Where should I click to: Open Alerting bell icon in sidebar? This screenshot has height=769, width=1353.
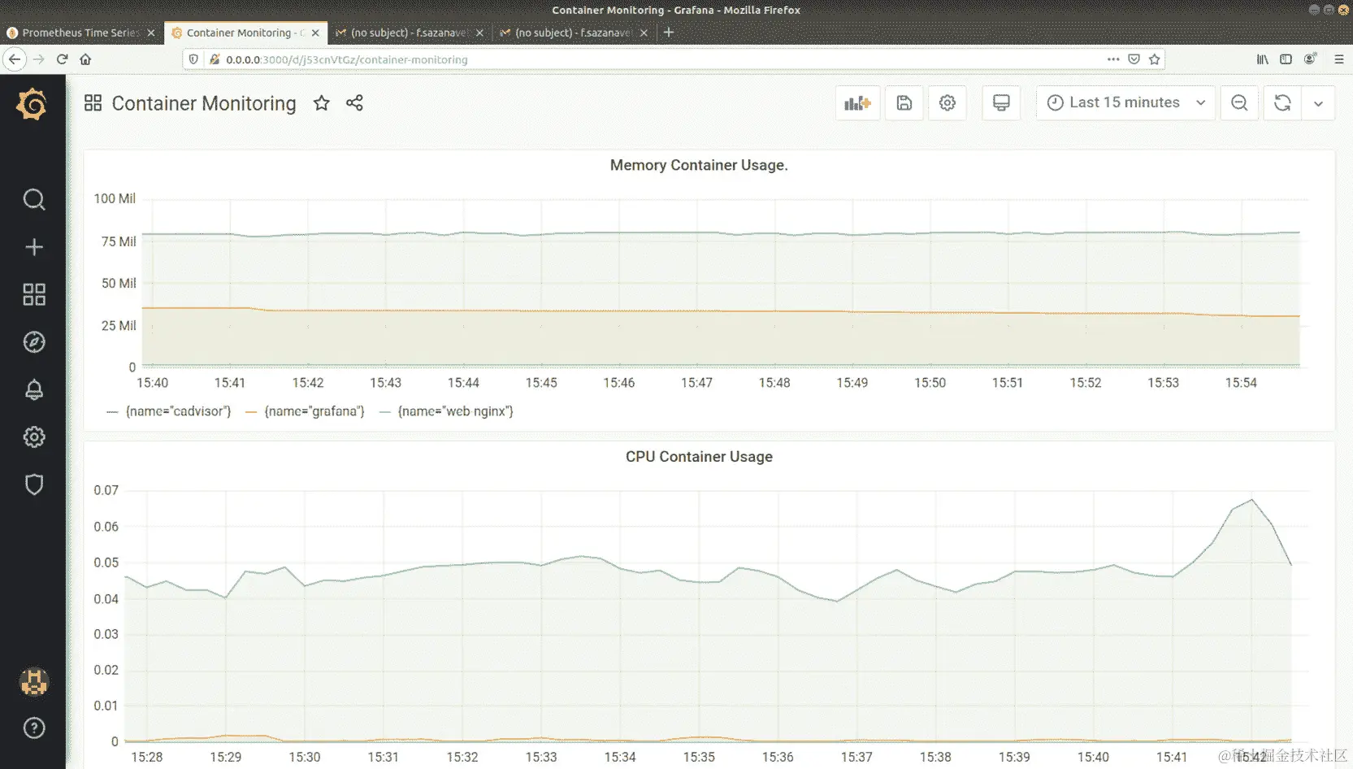click(x=33, y=389)
